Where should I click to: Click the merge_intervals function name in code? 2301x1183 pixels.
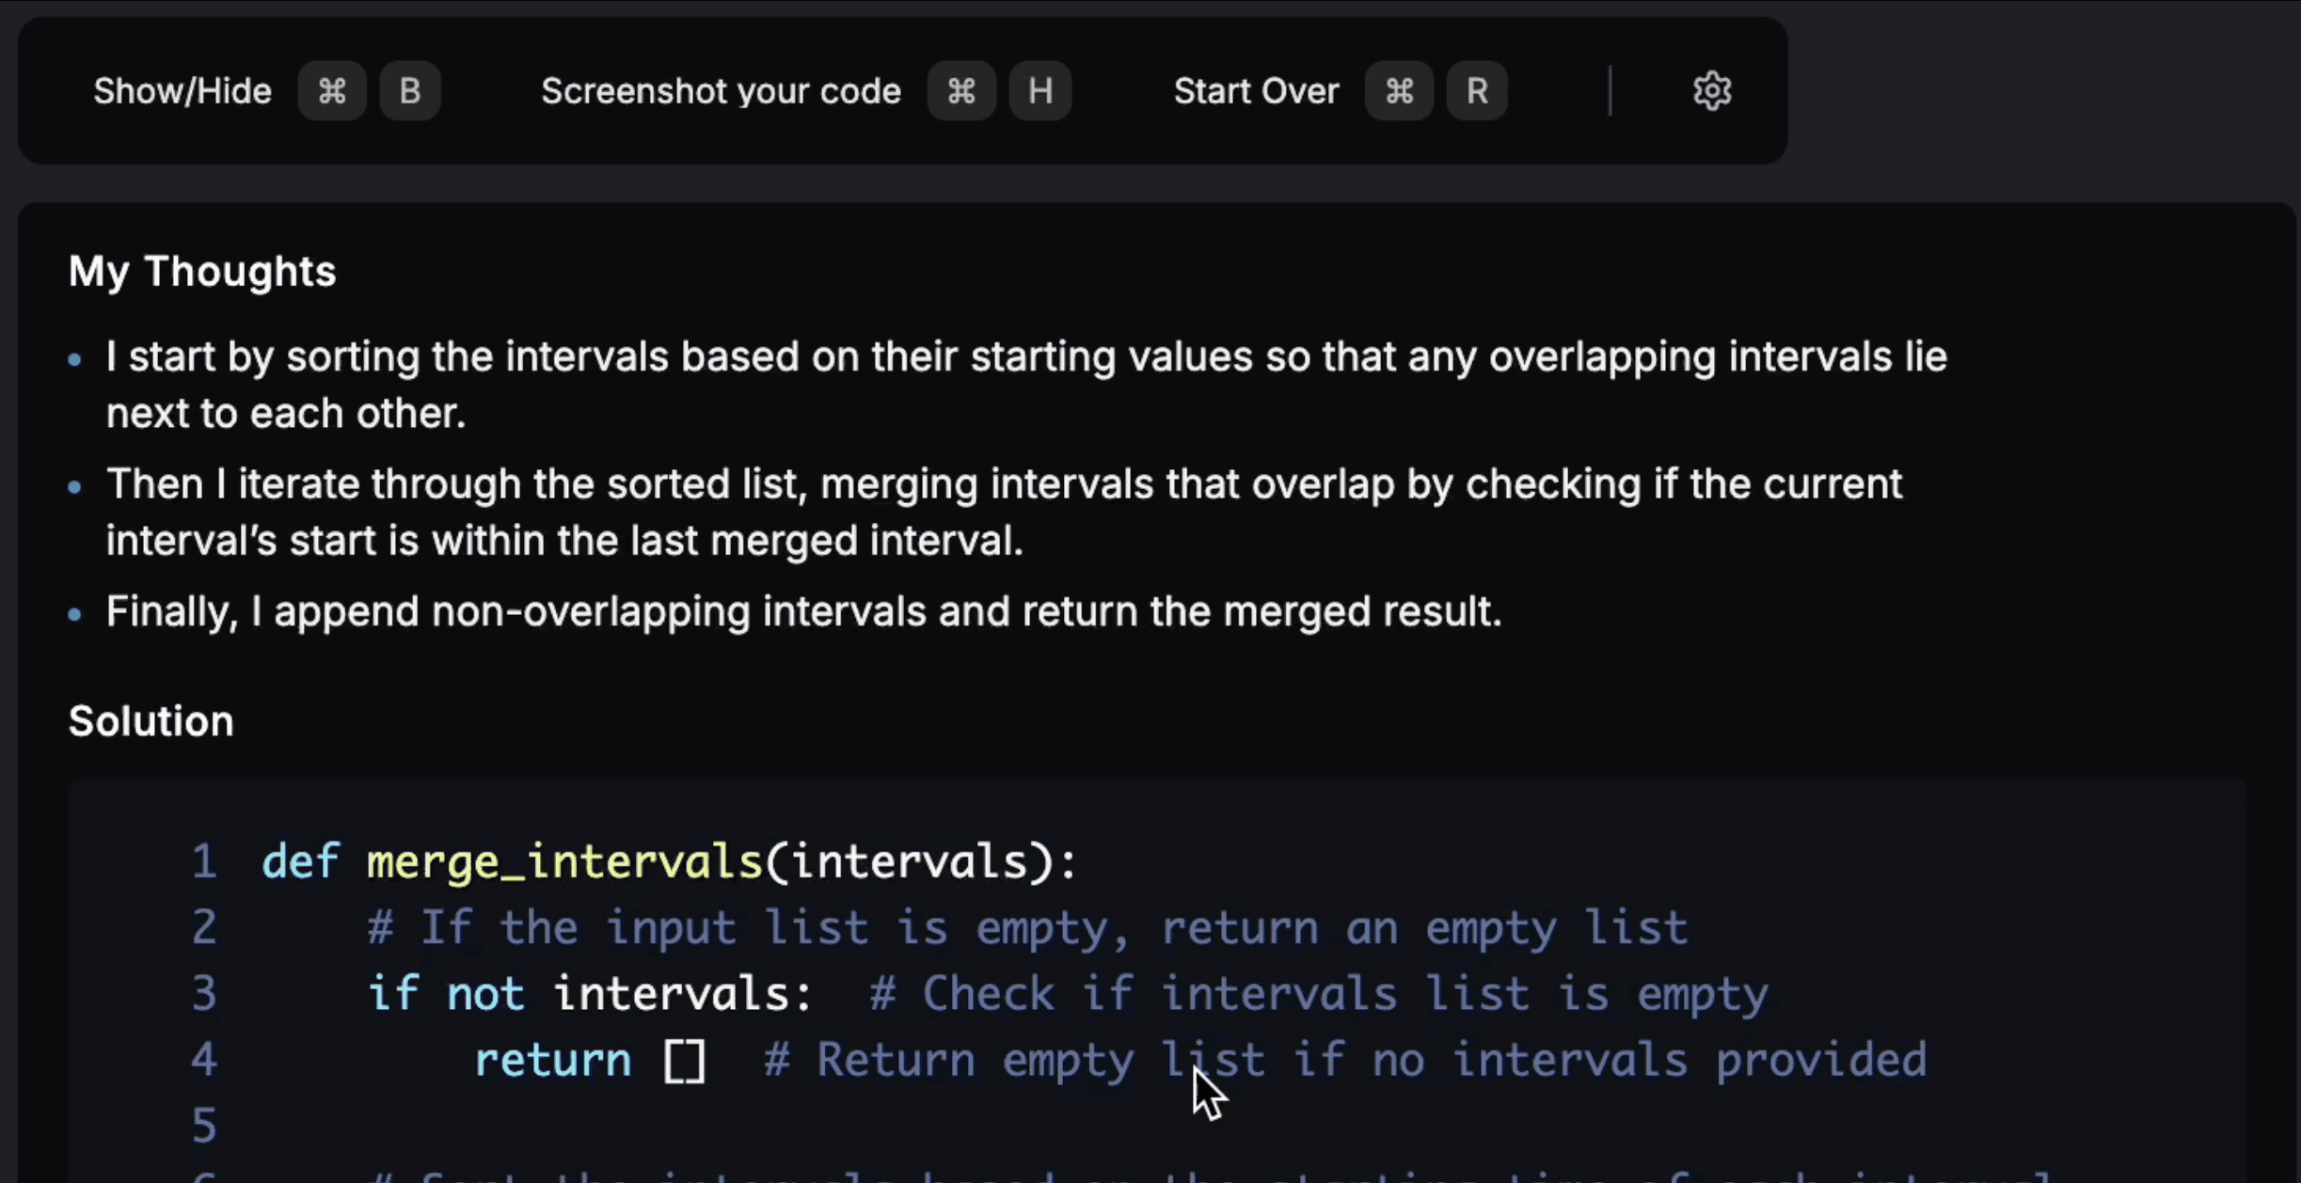coord(563,861)
